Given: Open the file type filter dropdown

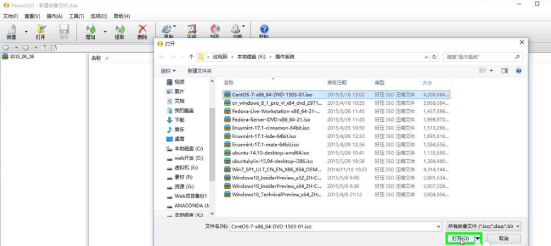Looking at the screenshot, I should [x=483, y=227].
